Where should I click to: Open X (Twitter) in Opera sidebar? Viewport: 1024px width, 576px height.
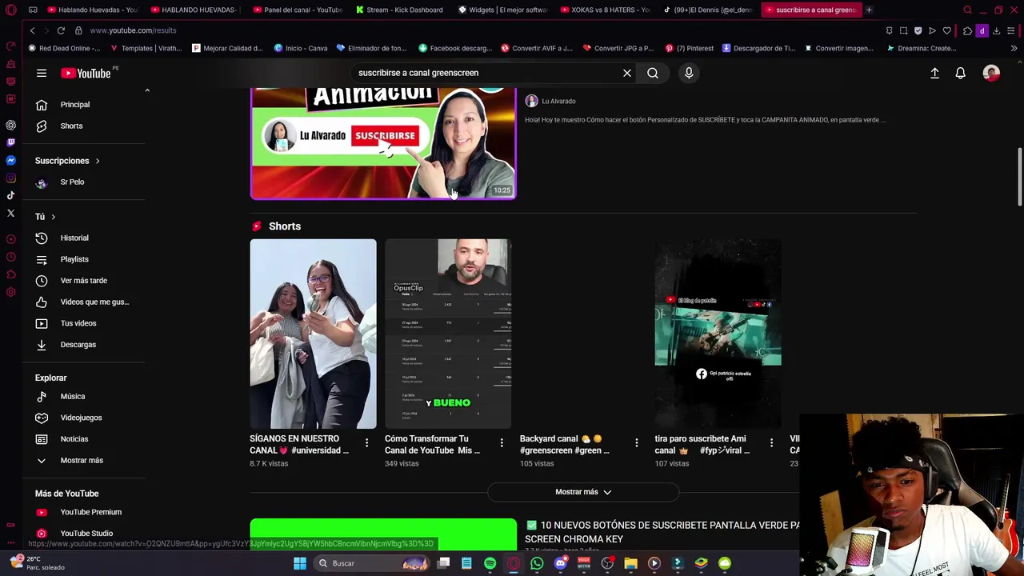pos(10,213)
